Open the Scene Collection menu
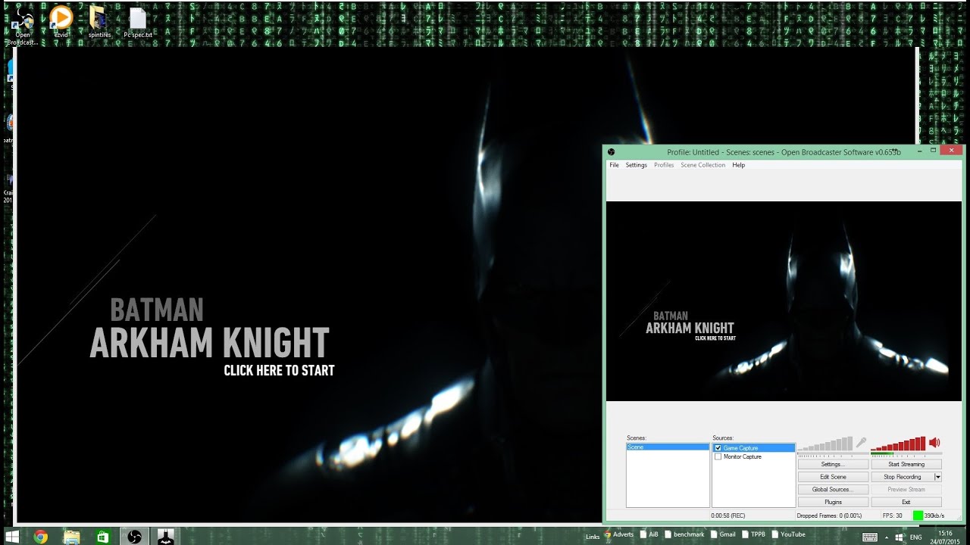The image size is (970, 545). click(702, 165)
